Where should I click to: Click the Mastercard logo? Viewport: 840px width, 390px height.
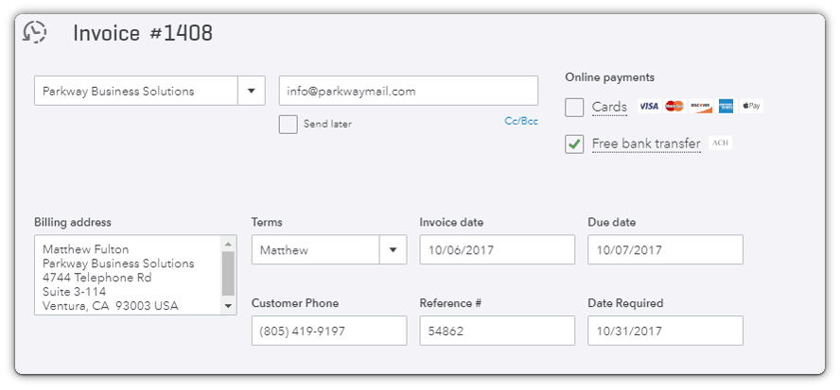[674, 106]
